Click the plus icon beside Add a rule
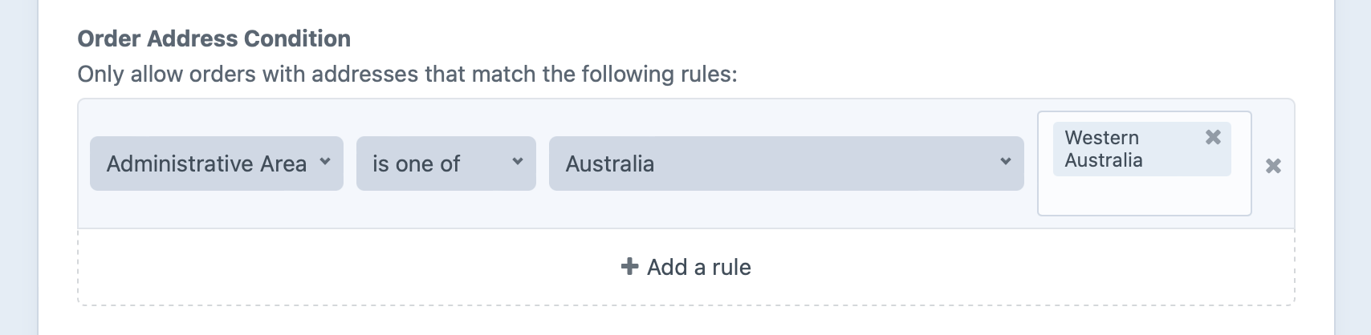Image resolution: width=1371 pixels, height=335 pixels. coord(629,266)
